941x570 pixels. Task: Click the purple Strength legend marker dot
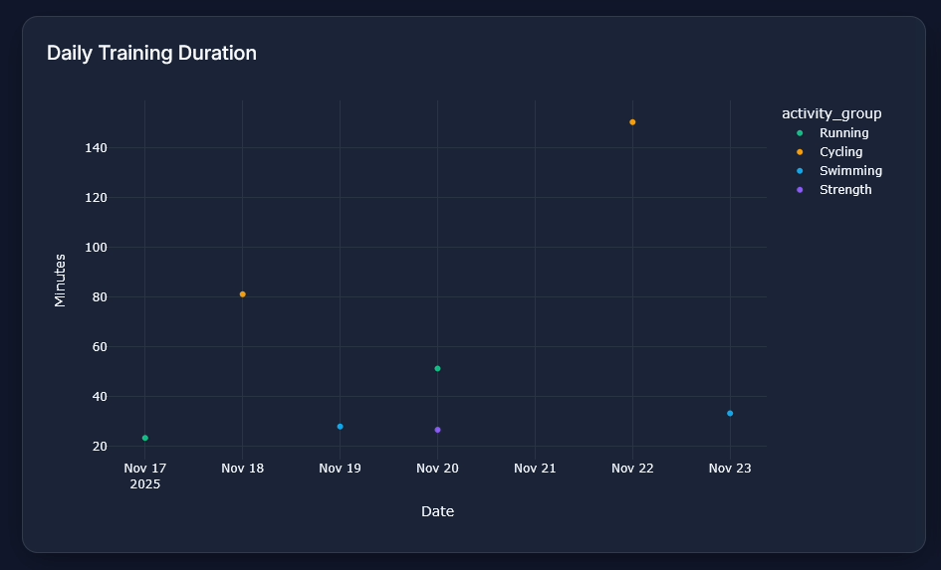tap(800, 190)
